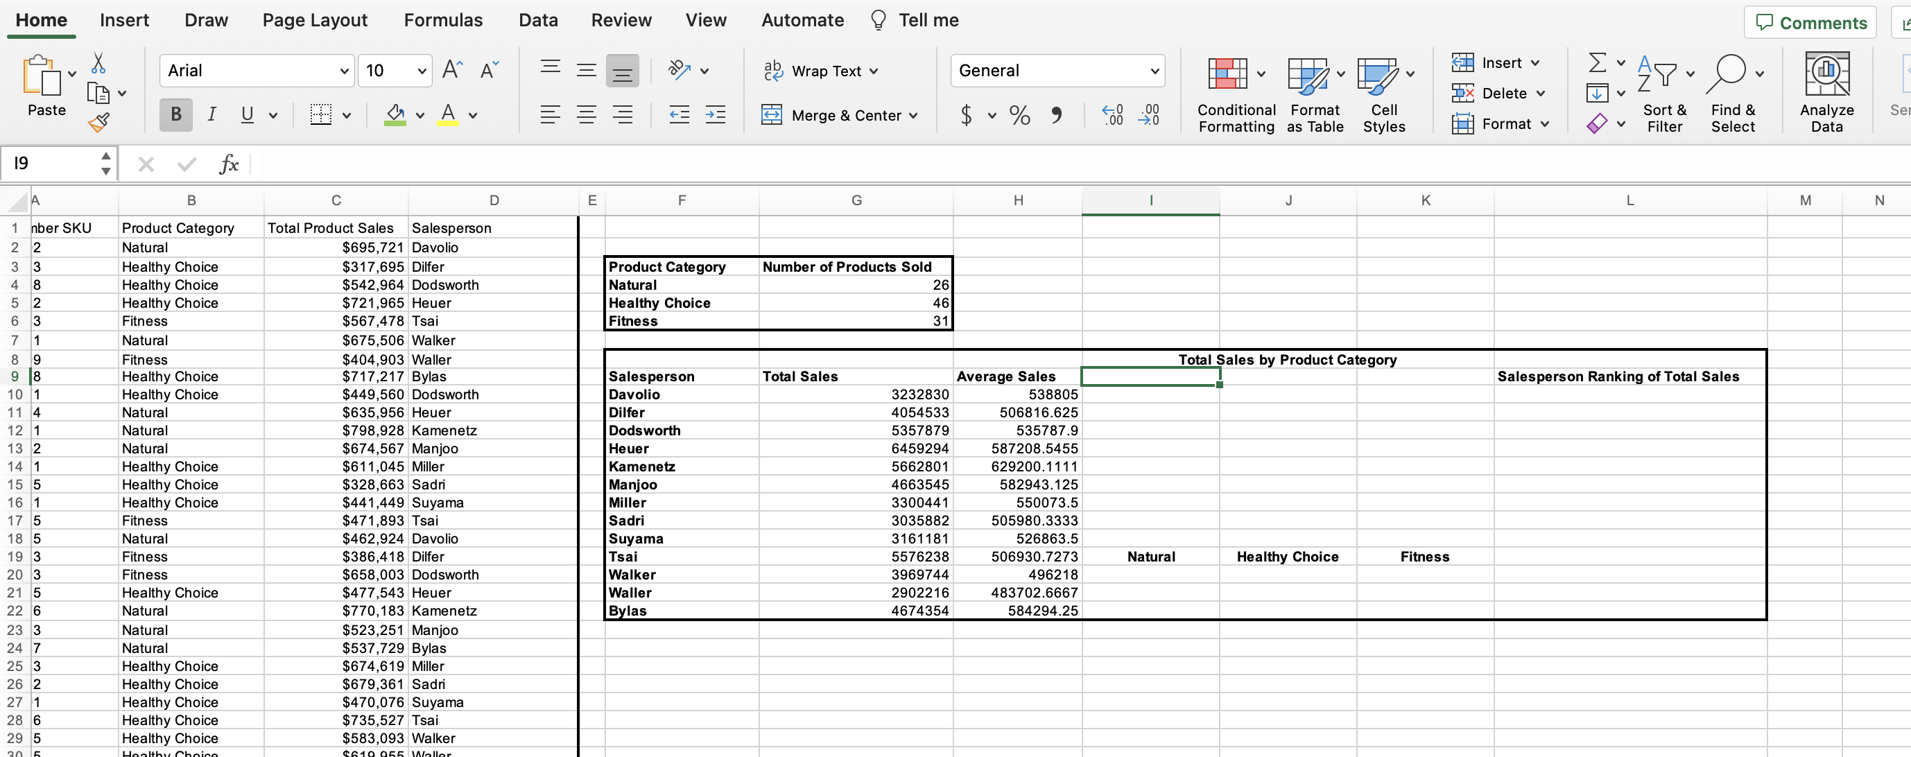Screen dimensions: 1911x757
Task: Open the Review ribbon tab
Action: [622, 20]
